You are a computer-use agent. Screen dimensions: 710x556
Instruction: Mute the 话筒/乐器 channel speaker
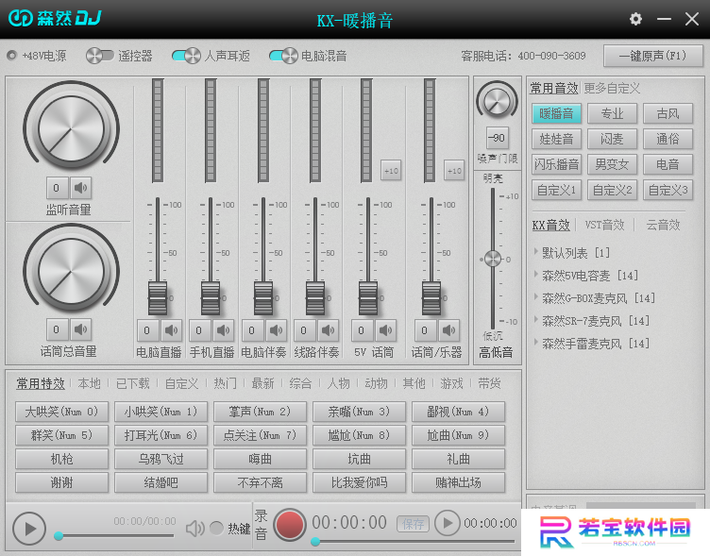449,330
